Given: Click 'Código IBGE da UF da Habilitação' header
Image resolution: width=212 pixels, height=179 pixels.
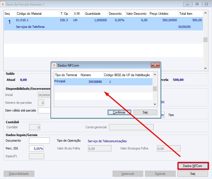Looking at the screenshot, I should [x=128, y=75].
